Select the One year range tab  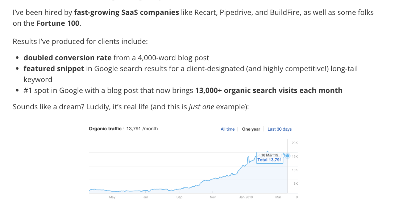251,129
